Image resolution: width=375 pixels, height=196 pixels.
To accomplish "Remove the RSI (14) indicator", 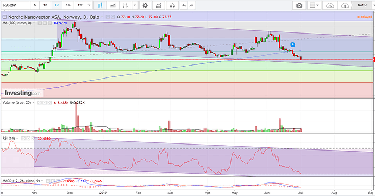I will click(33, 138).
